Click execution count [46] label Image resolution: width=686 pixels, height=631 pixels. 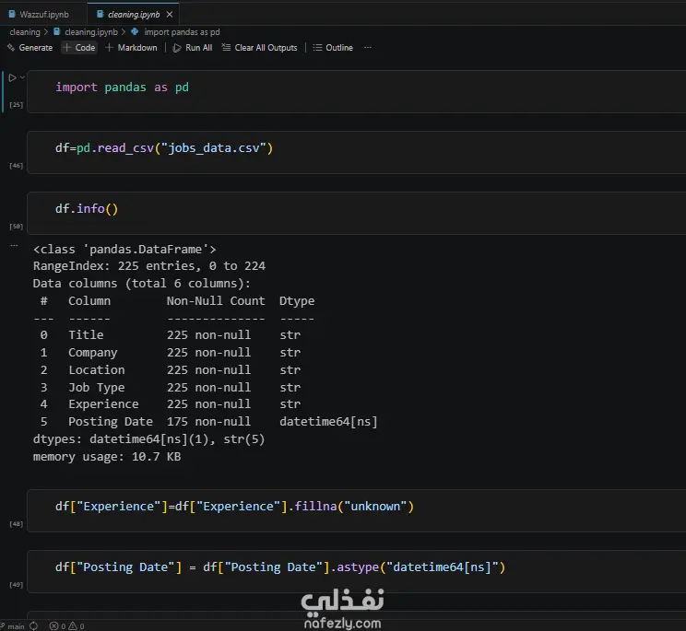click(x=17, y=166)
